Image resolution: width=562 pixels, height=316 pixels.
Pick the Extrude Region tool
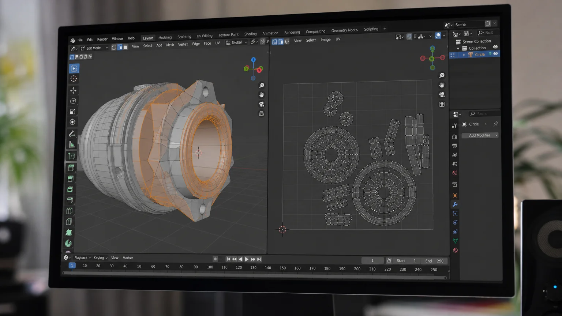click(71, 168)
